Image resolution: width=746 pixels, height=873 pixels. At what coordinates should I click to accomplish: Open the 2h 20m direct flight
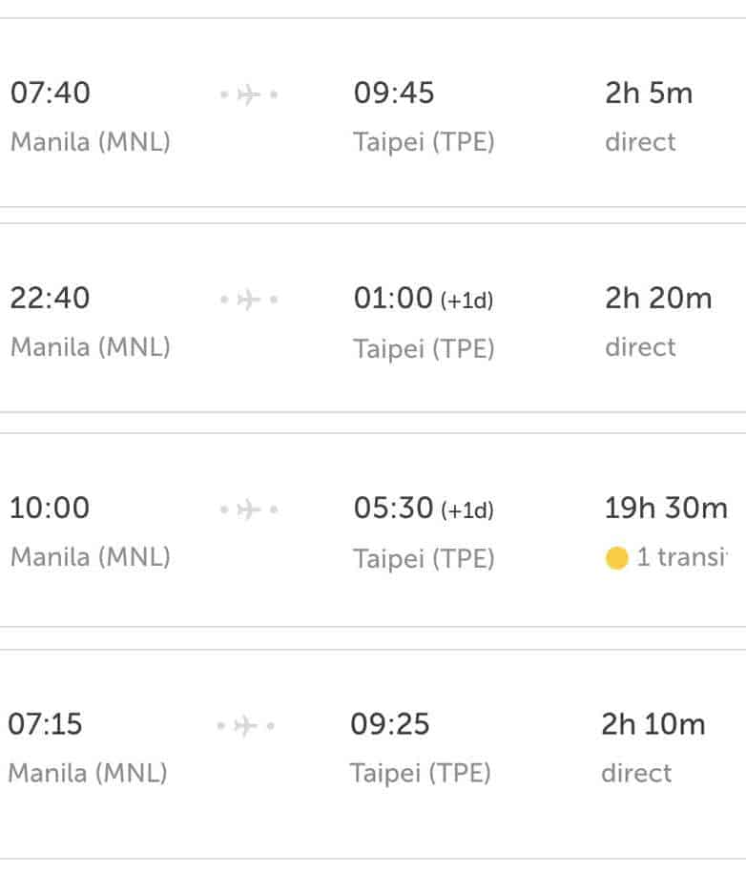[x=658, y=299]
